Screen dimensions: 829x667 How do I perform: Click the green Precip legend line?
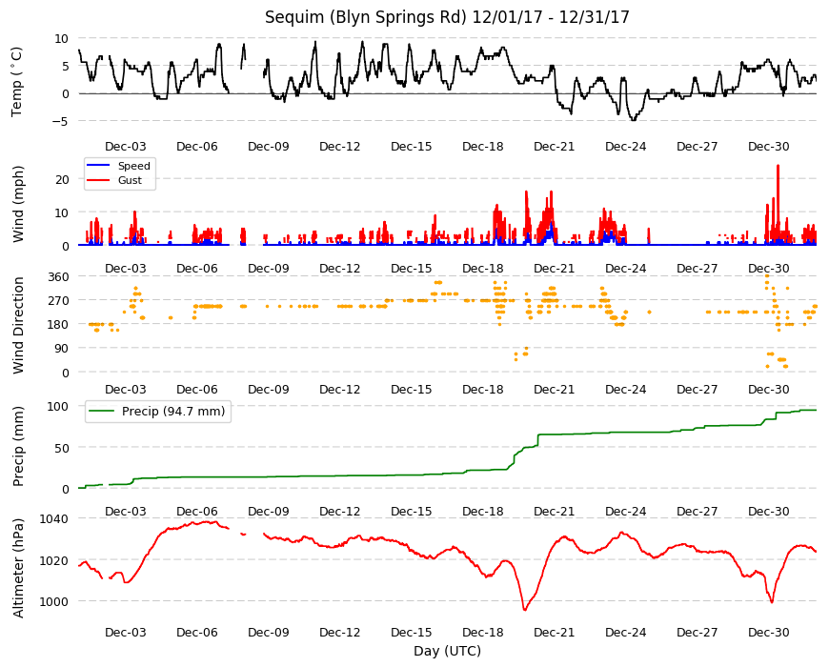click(x=102, y=412)
